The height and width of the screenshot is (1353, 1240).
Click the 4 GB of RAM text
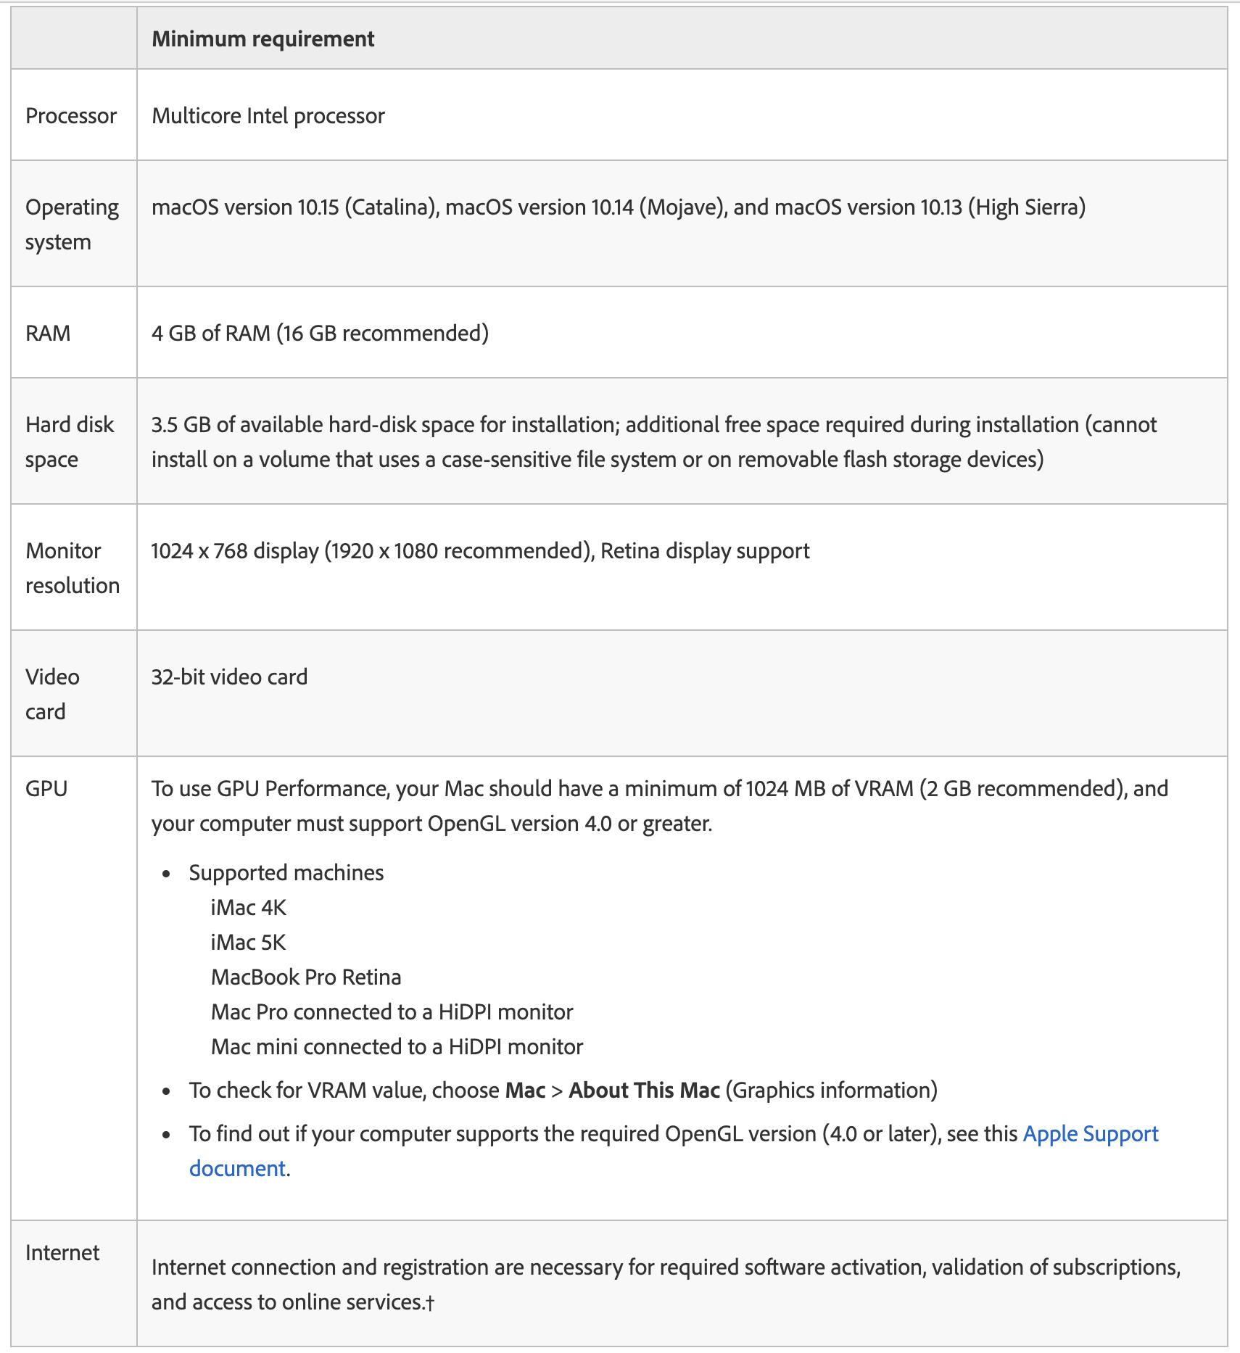(210, 334)
